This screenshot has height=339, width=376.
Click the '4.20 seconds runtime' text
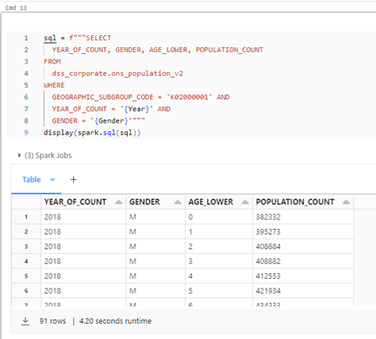(115, 320)
